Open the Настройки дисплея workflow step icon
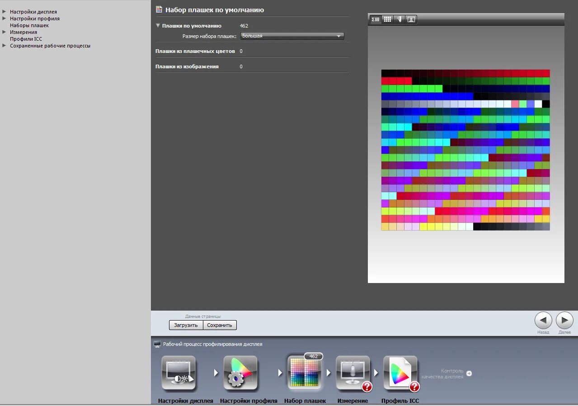Image resolution: width=578 pixels, height=406 pixels. (179, 373)
